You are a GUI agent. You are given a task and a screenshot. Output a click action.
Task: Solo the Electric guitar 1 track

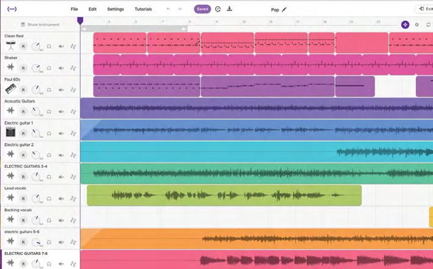pos(49,134)
